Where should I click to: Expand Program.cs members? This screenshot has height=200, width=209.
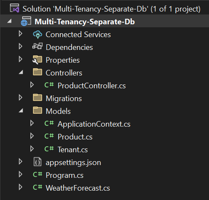[20, 174]
